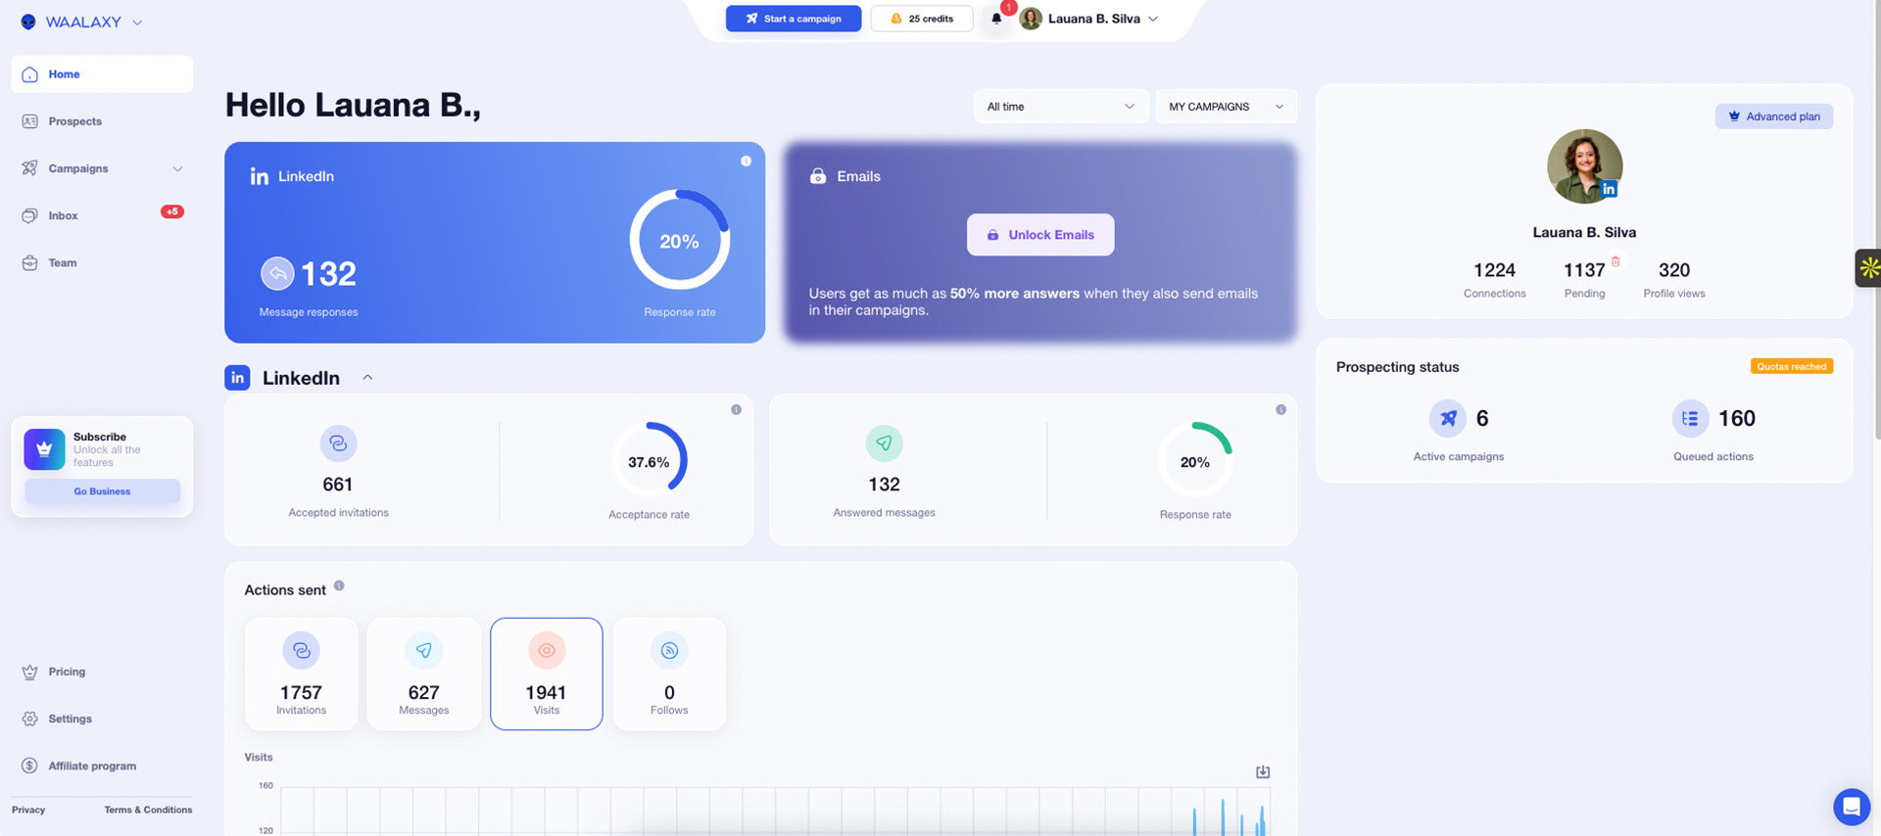This screenshot has height=836, width=1881.
Task: Click the 25 credits button
Action: tap(922, 19)
